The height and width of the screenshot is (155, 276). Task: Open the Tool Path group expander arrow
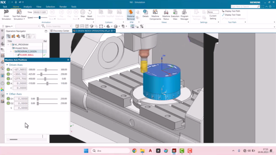(245, 22)
